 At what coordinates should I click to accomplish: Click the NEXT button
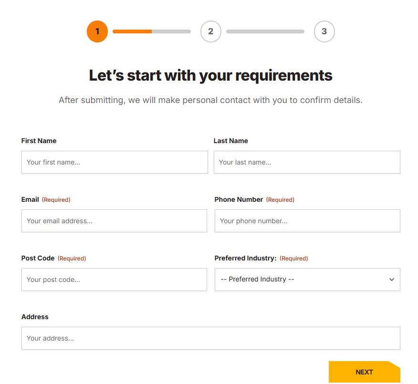click(364, 372)
